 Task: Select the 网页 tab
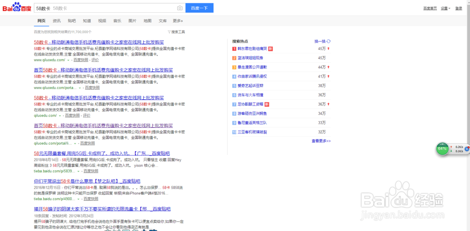coord(41,21)
